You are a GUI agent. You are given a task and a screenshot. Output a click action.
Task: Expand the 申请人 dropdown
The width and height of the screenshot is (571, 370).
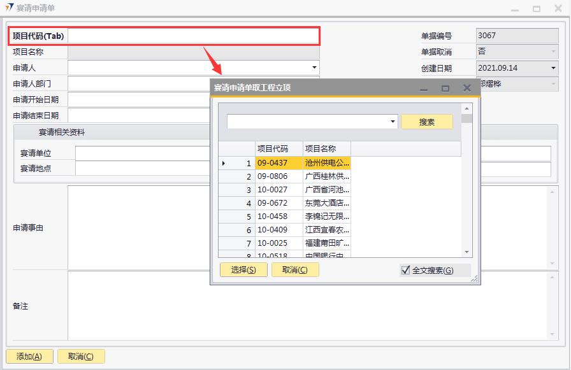point(314,68)
